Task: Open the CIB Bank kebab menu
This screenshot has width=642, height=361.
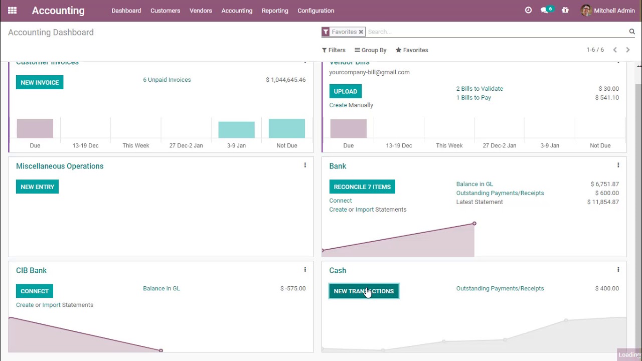Action: pyautogui.click(x=305, y=270)
